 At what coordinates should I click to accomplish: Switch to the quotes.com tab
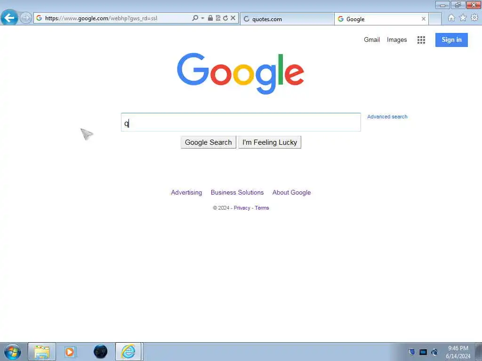point(287,19)
